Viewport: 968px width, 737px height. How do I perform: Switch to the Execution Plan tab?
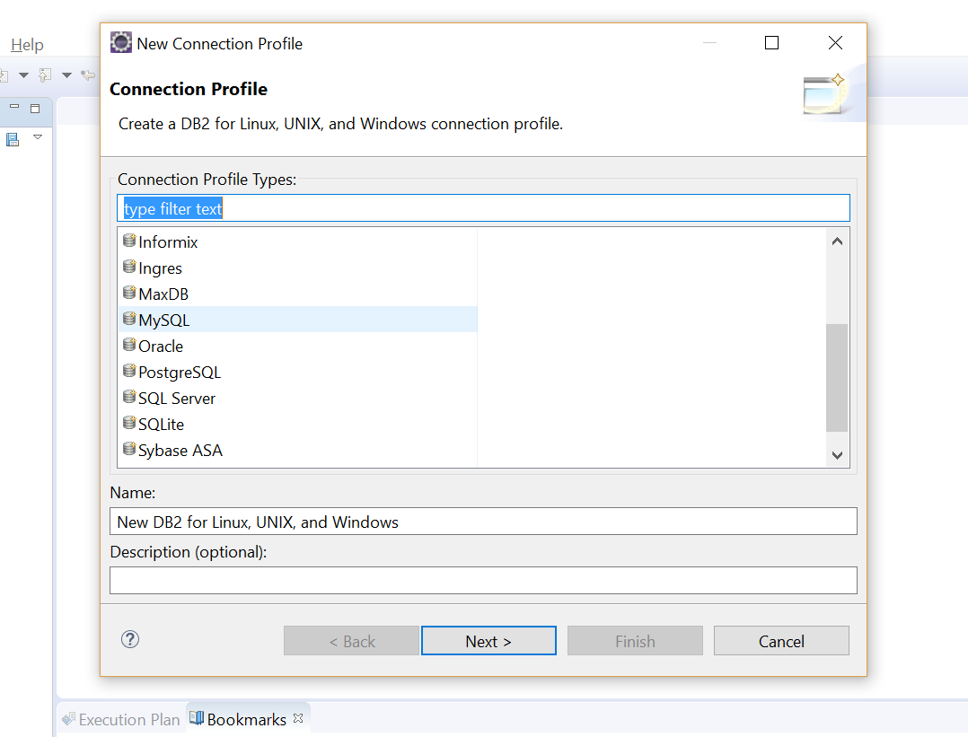tap(121, 719)
